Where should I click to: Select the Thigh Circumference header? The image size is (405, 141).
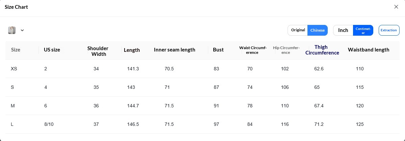coord(322,50)
